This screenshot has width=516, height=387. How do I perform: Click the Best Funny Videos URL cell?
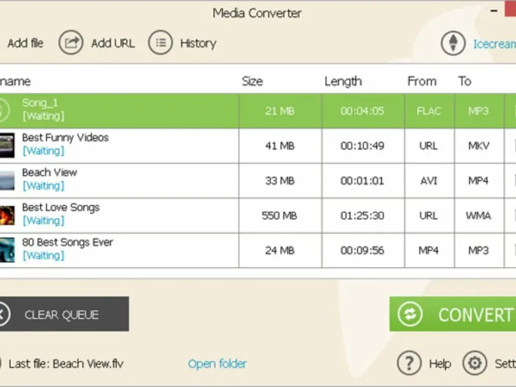429,146
